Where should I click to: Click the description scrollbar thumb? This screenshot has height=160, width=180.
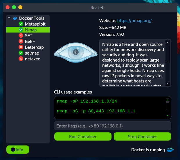[x=168, y=53]
